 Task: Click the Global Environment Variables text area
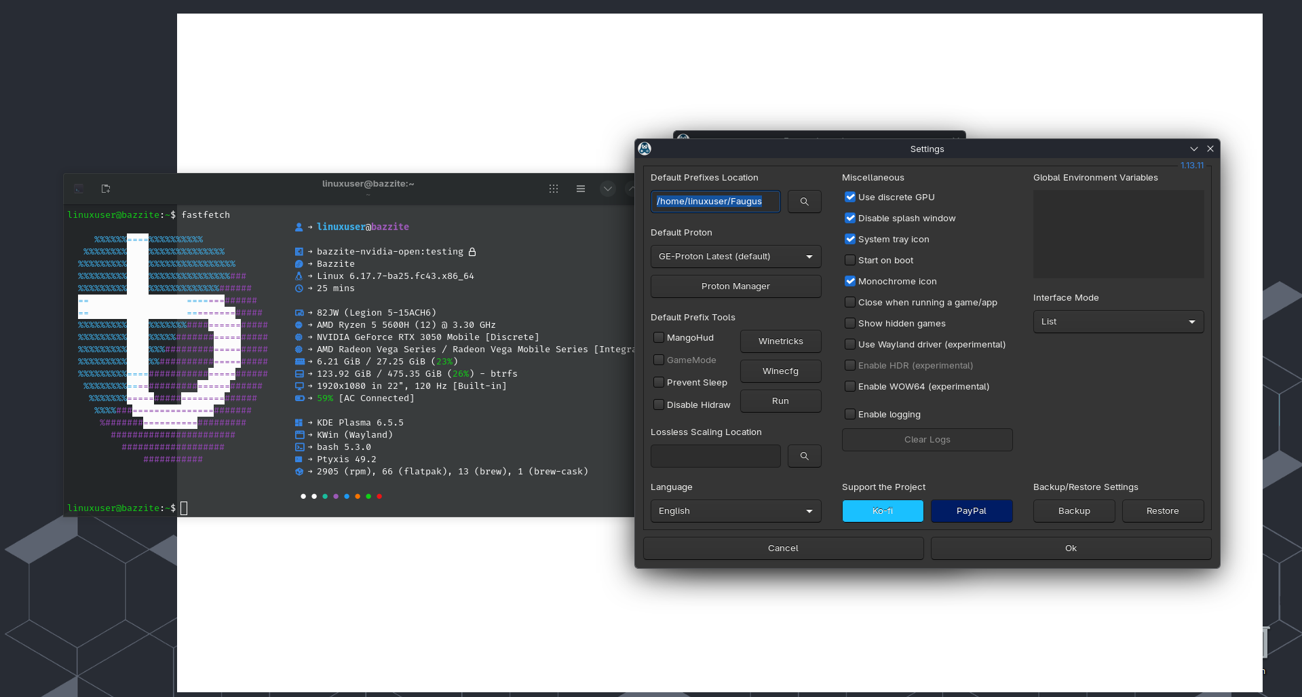(x=1119, y=234)
